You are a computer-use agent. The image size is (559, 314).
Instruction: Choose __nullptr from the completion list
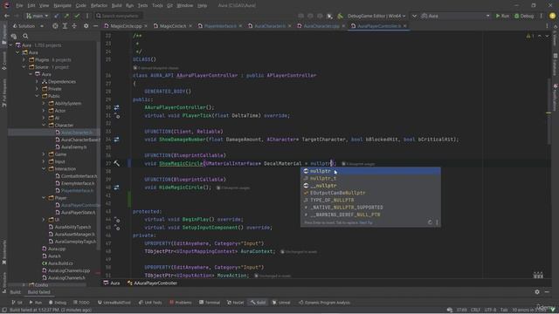[370, 186]
